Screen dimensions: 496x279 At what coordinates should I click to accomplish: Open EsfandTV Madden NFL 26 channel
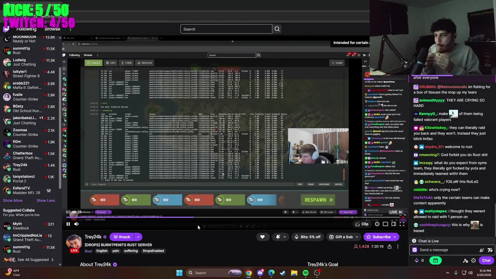(30, 190)
